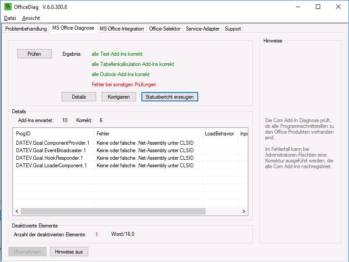Sort by the ProgID column header

[53, 133]
